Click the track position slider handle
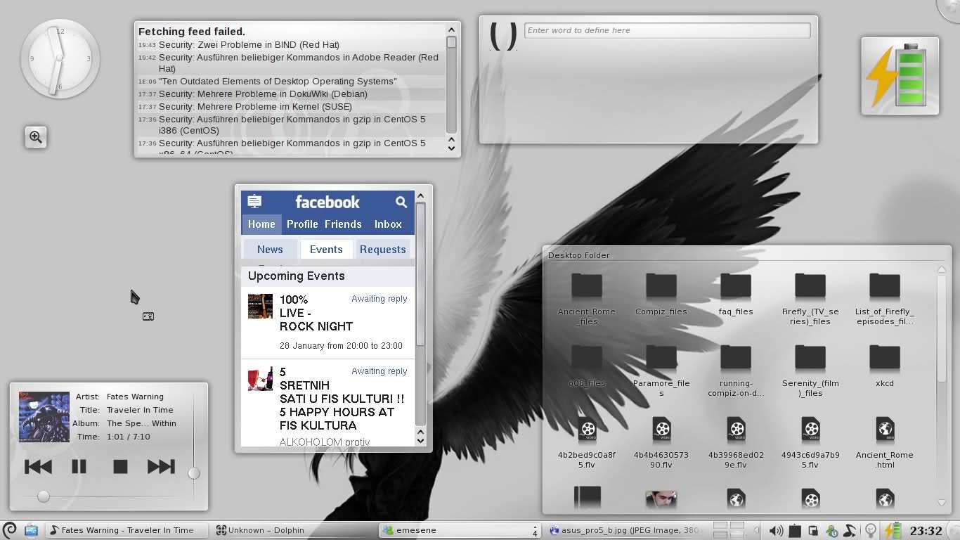Screen dimensions: 960x540 [x=44, y=496]
